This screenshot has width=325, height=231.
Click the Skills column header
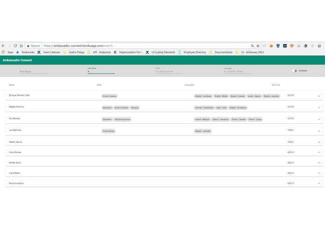pos(99,85)
